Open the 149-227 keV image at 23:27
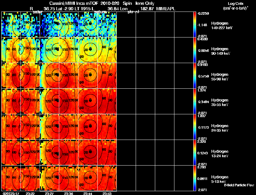Image resolution: width=256 pixels, height=195 pixels. tap(50, 24)
